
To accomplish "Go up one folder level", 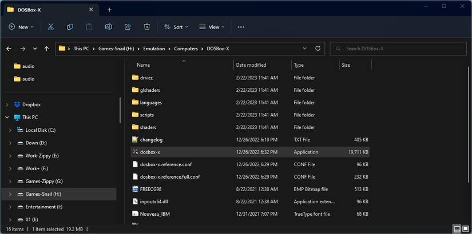I will [x=46, y=49].
